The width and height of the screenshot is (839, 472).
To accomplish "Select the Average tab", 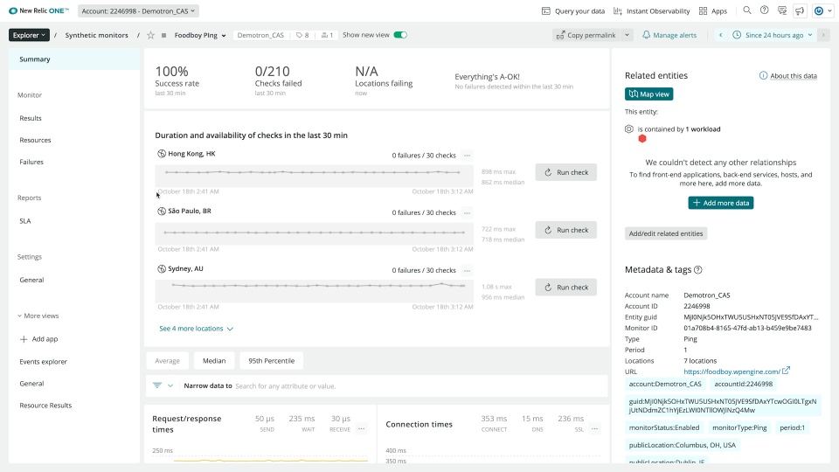I will (168, 361).
